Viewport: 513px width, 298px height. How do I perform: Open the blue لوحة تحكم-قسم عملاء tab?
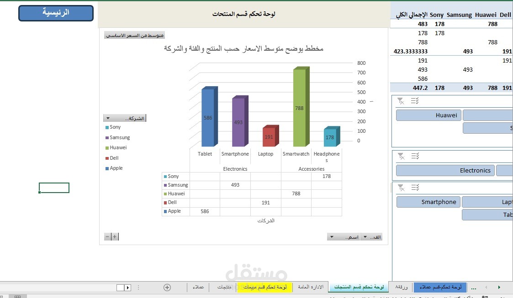click(440, 287)
